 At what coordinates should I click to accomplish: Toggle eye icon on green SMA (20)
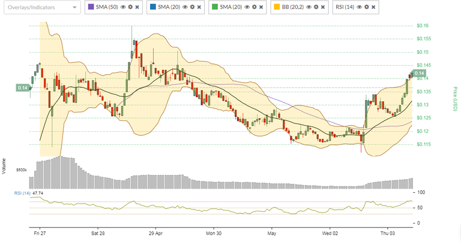tap(247, 7)
